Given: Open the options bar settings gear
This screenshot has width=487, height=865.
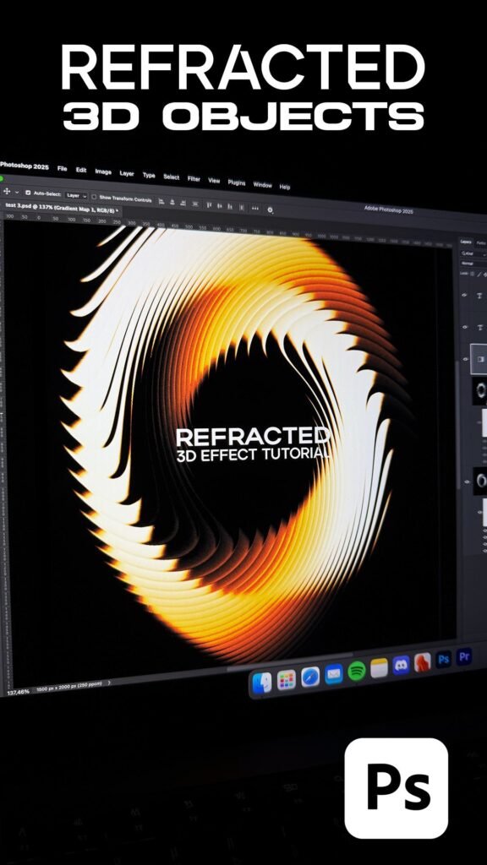Looking at the screenshot, I should pos(270,209).
